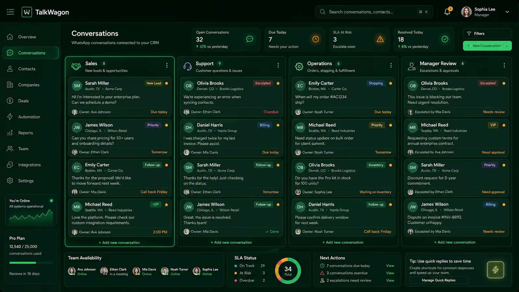Open Companies from the sidebar
Image resolution: width=519 pixels, height=292 pixels.
click(x=30, y=85)
